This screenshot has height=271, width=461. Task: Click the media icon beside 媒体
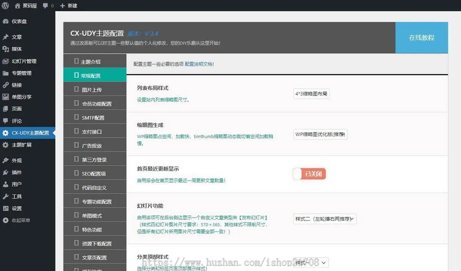point(5,49)
